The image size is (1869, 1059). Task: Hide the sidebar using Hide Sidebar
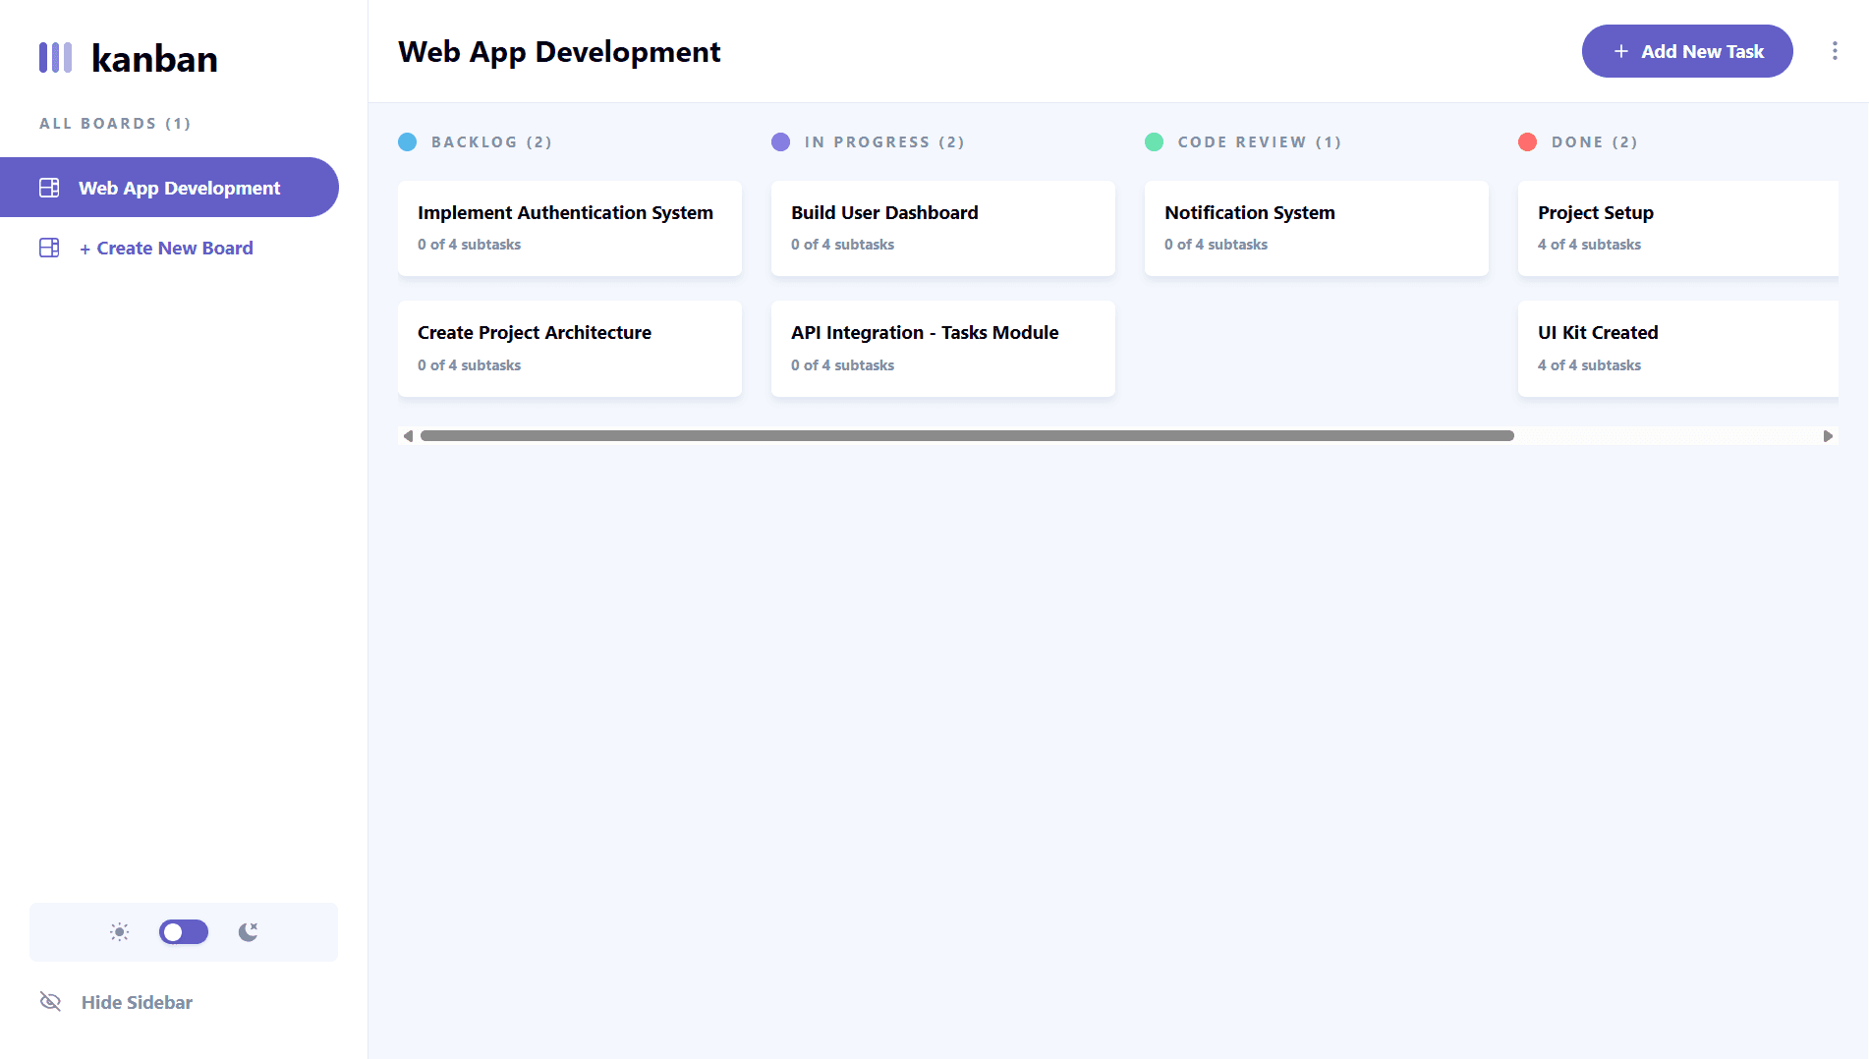point(137,1002)
